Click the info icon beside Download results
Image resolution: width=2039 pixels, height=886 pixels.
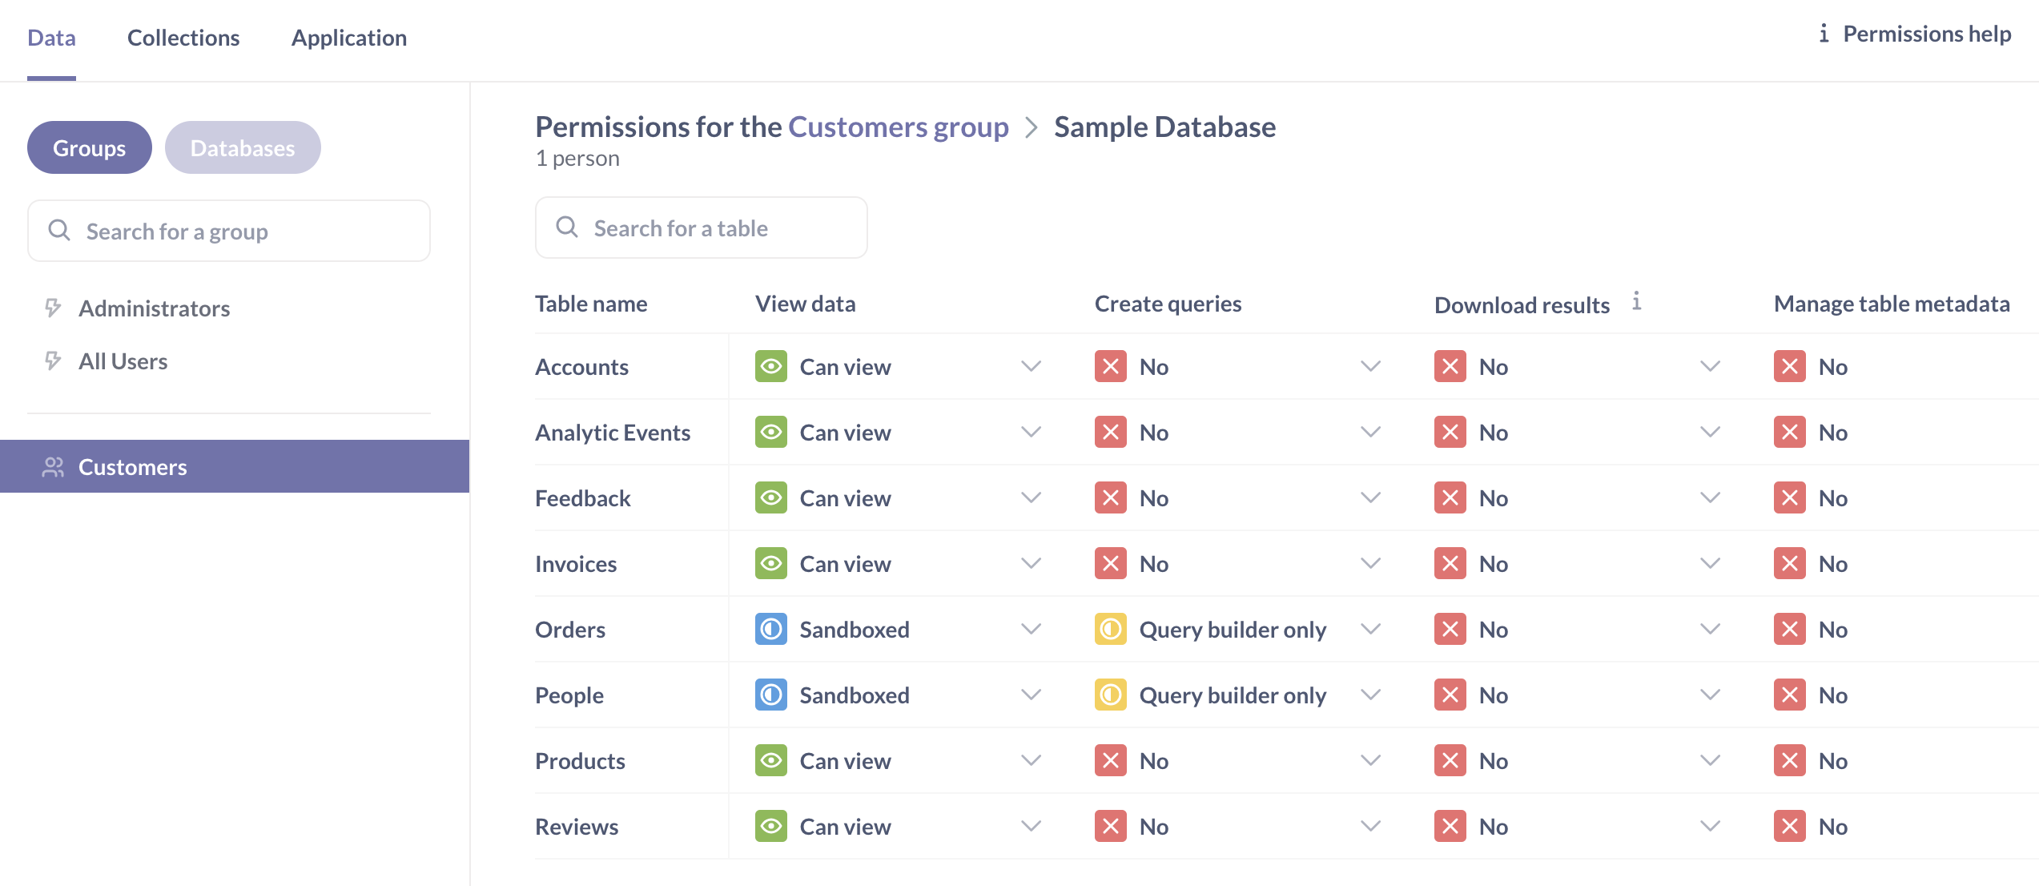pos(1636,302)
